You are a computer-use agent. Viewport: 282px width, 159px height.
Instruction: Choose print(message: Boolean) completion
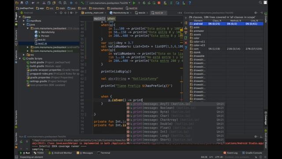point(175,108)
